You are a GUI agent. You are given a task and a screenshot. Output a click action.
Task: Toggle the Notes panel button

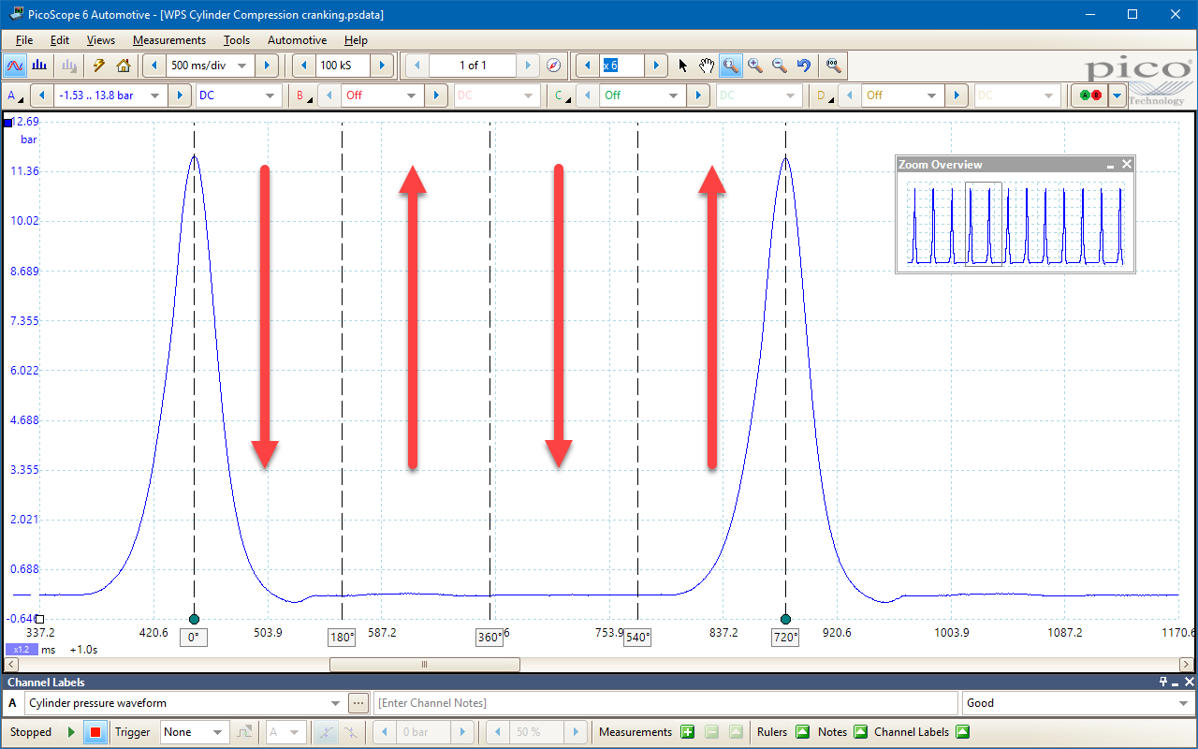point(860,732)
